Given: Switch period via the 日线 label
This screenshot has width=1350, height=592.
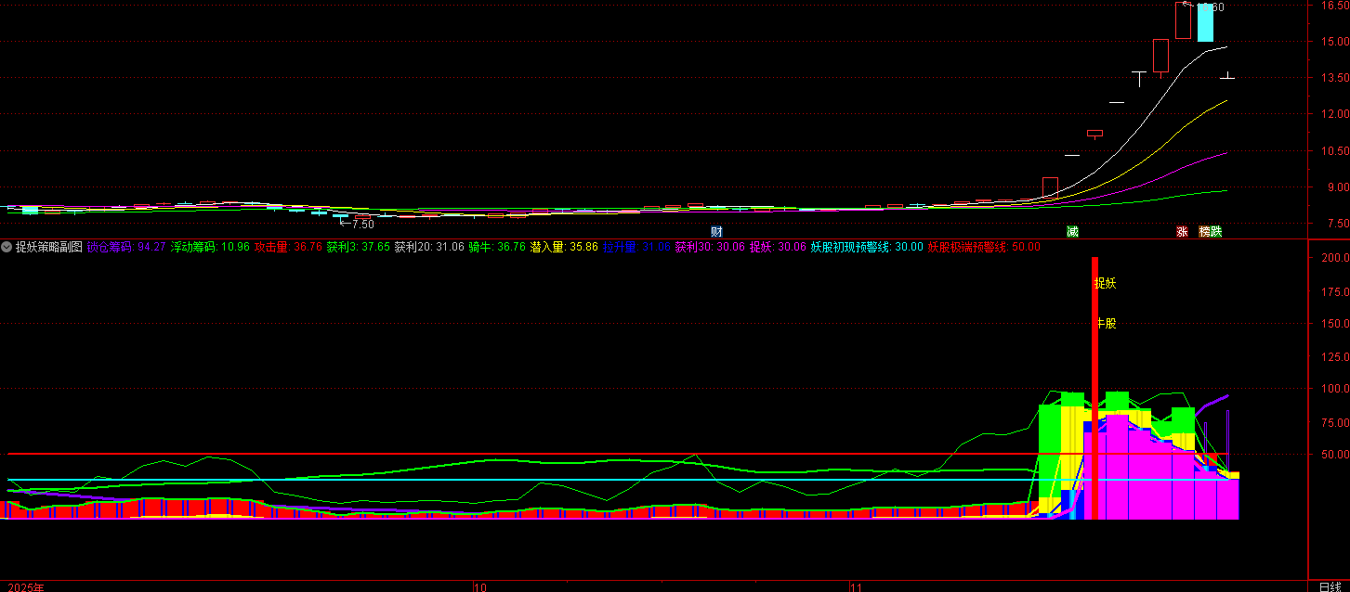Looking at the screenshot, I should (1329, 586).
